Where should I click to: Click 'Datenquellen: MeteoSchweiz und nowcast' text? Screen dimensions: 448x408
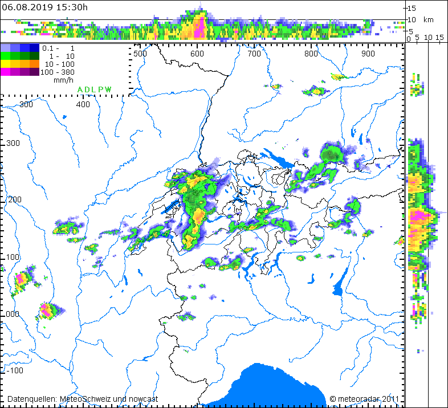click(83, 399)
